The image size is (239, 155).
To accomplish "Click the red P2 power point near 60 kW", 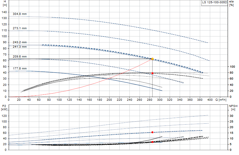I will [x=152, y=132].
